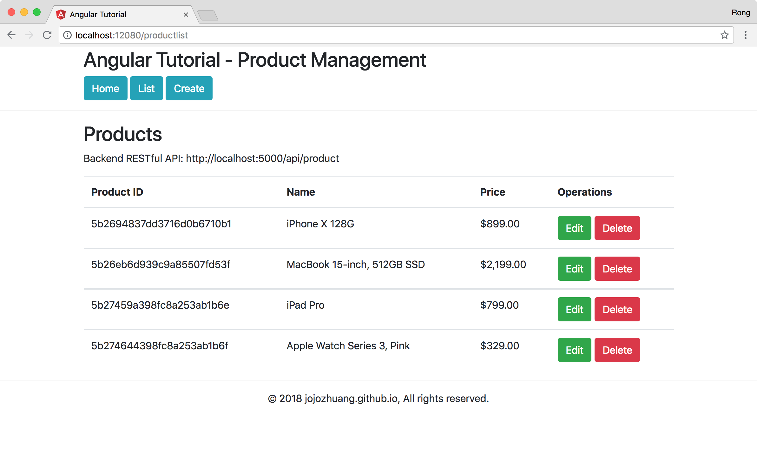Screen dimensions: 757x463
Task: Click the yellow macOS minimize button
Action: click(24, 12)
